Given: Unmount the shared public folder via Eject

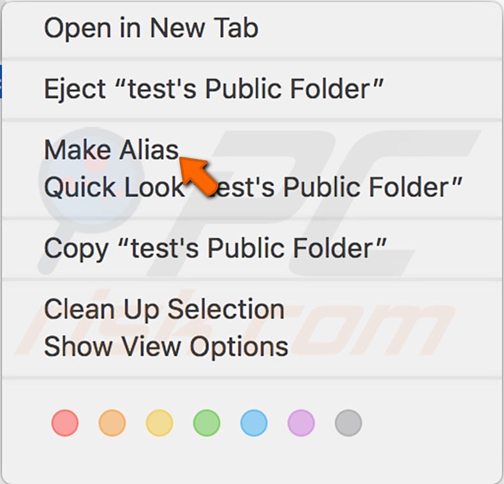Looking at the screenshot, I should pyautogui.click(x=214, y=89).
